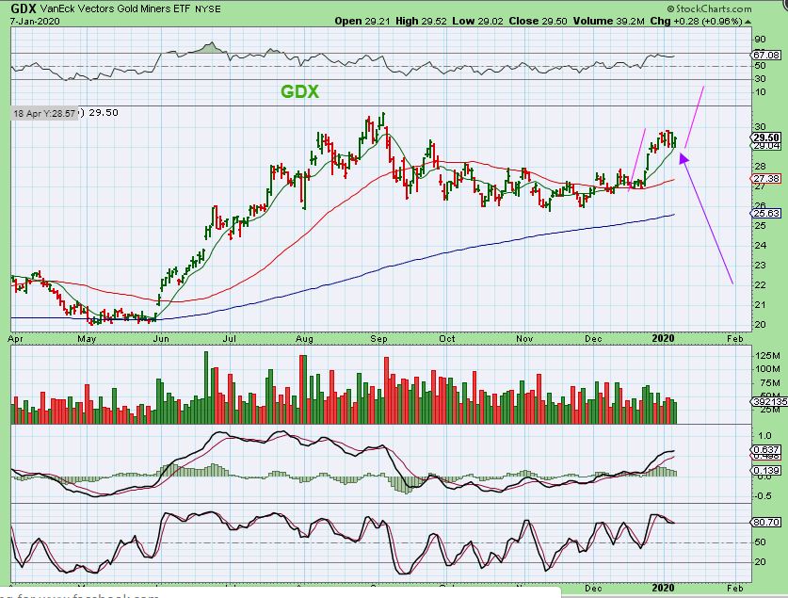
Task: Click the NYSE exchange label
Action: 207,9
